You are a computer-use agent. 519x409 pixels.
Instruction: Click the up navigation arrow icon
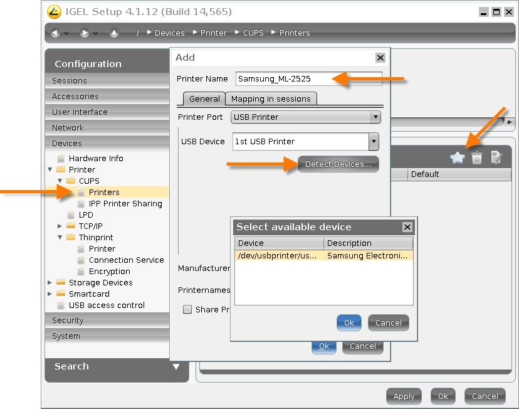pos(114,33)
